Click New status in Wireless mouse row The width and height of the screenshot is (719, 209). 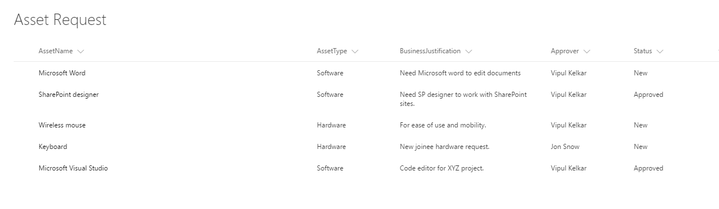click(641, 125)
